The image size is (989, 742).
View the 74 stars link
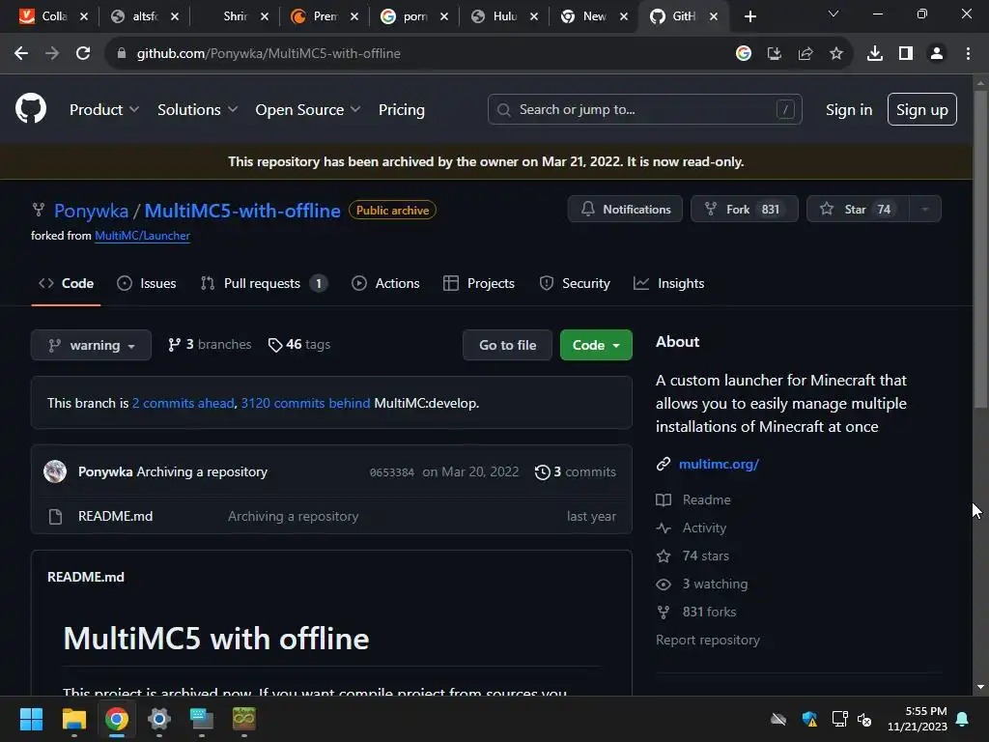click(x=705, y=556)
